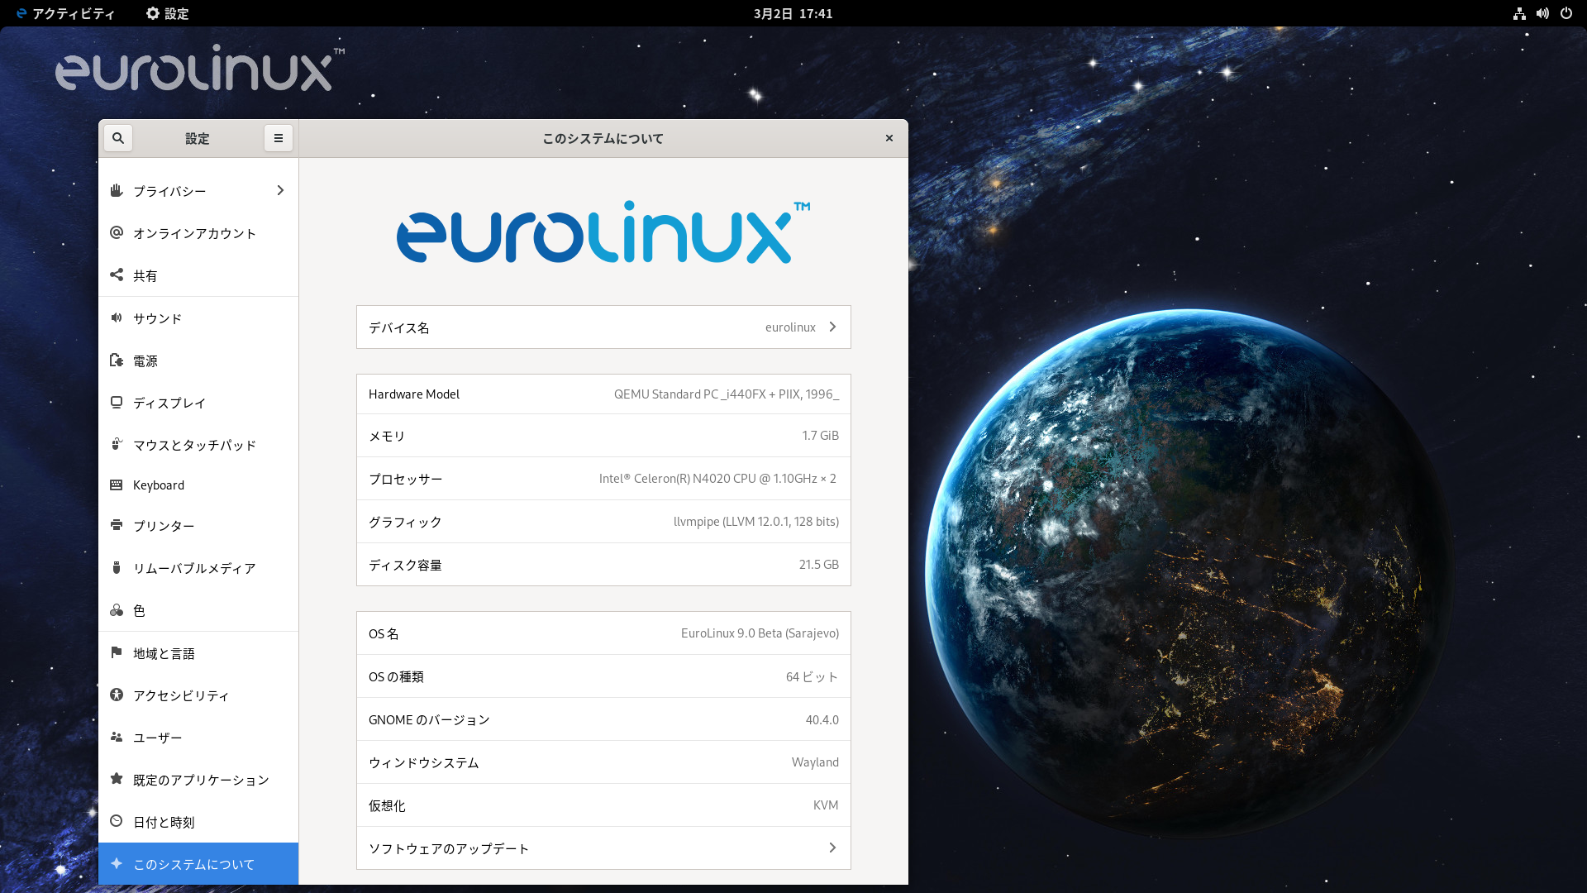Click the Keyboard icon in sidebar
The image size is (1587, 893).
[117, 485]
